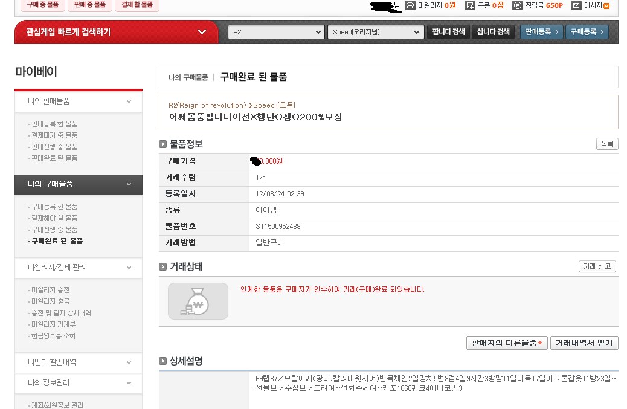Image resolution: width=627 pixels, height=409 pixels.
Task: Select 구매진행 중 물품 in sidebar
Action: [x=54, y=230]
